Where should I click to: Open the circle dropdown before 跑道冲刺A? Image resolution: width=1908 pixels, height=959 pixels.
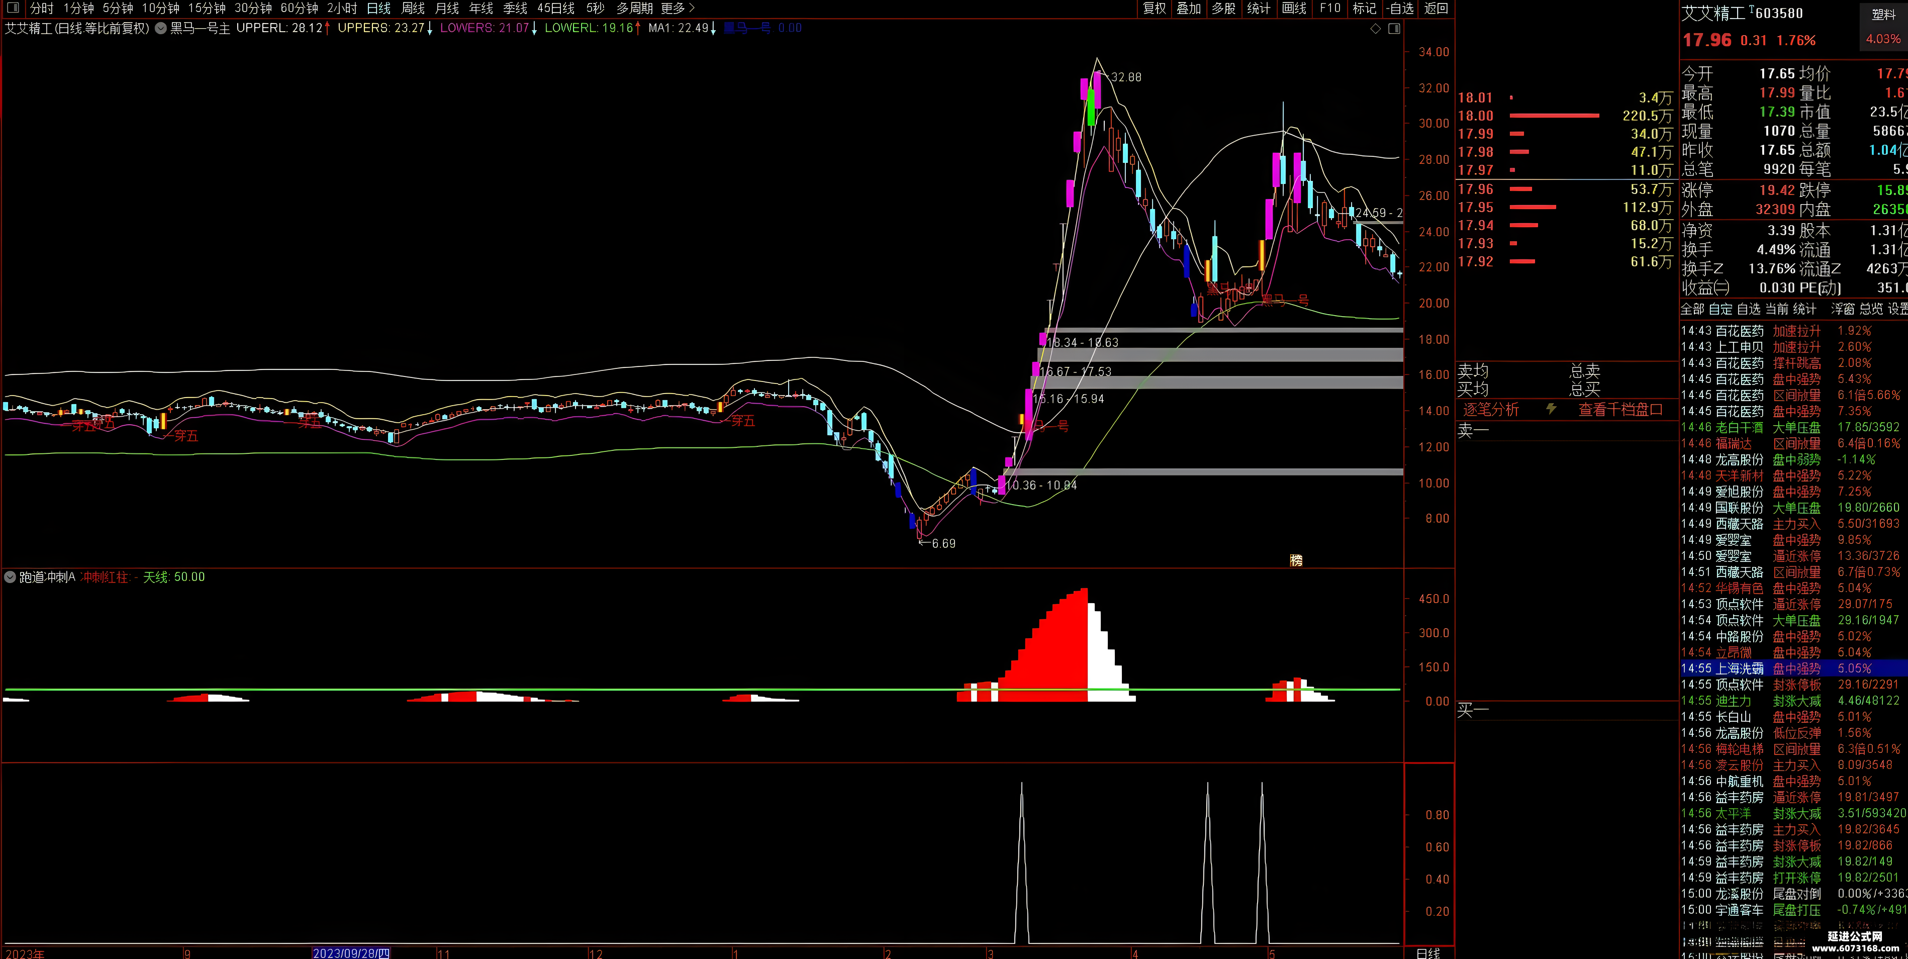11,577
